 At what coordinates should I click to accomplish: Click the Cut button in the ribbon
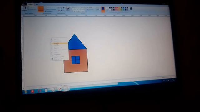[x=31, y=7]
